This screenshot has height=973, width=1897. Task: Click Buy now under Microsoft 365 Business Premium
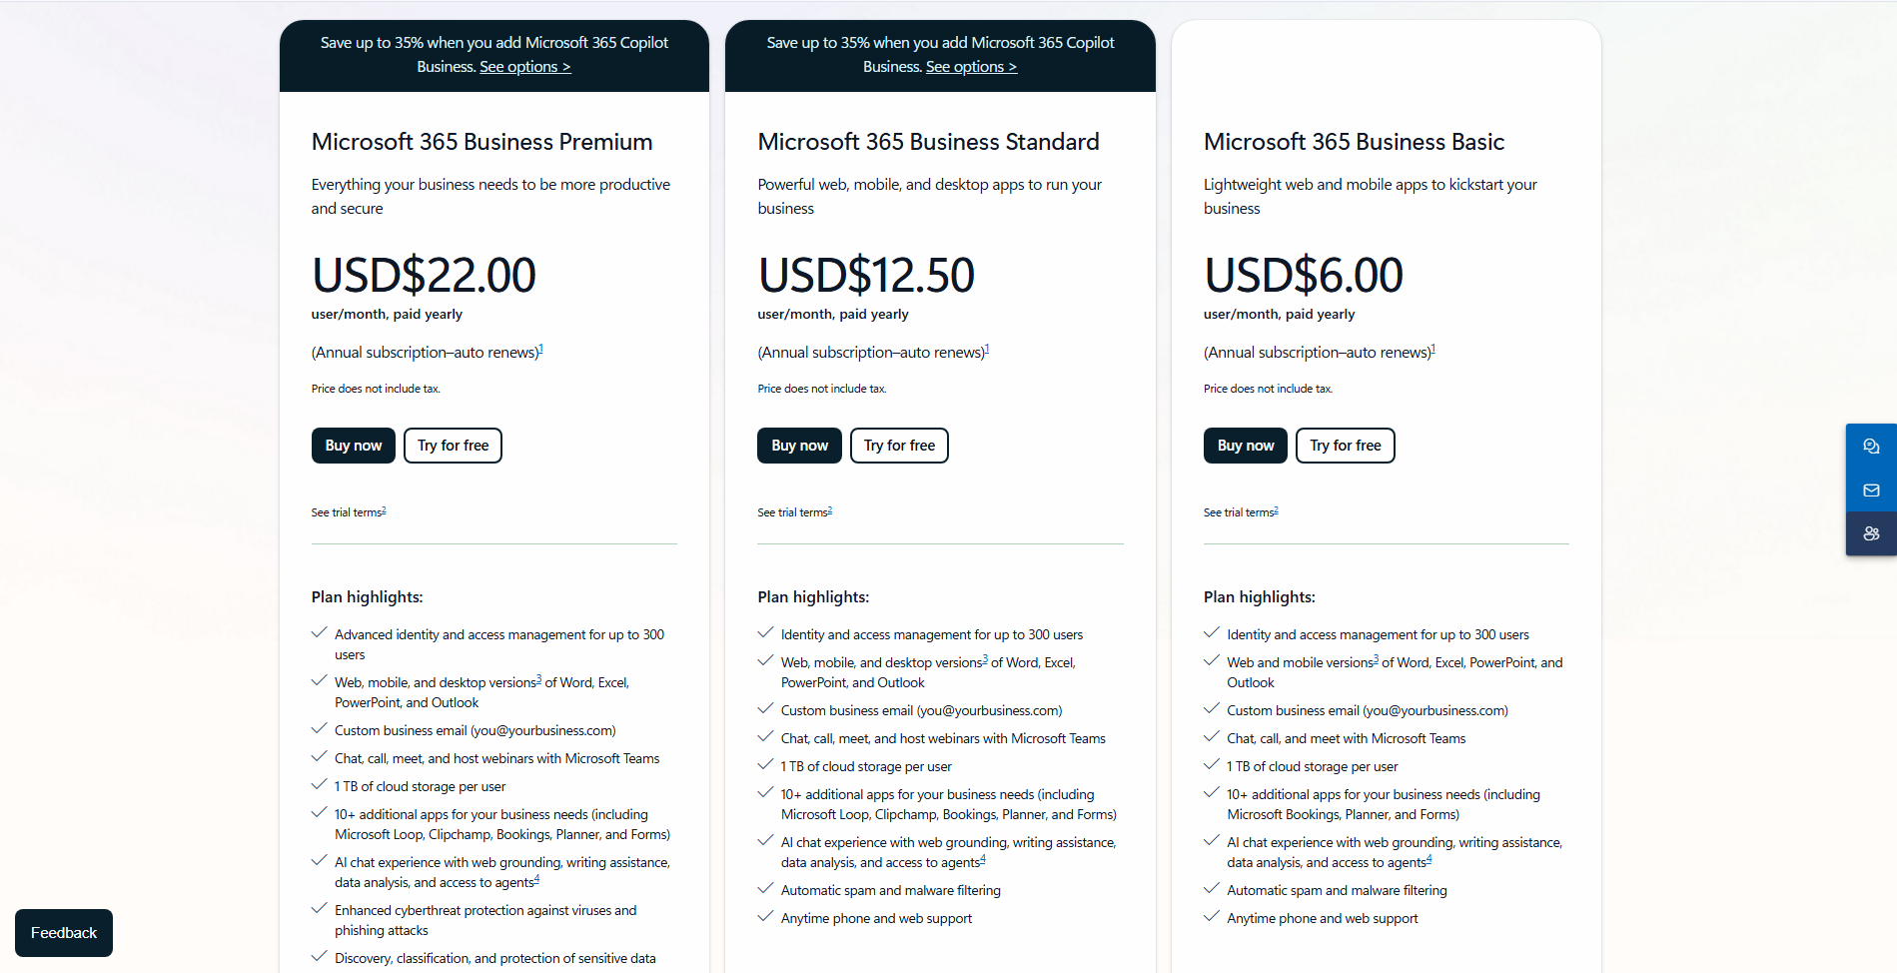click(353, 445)
